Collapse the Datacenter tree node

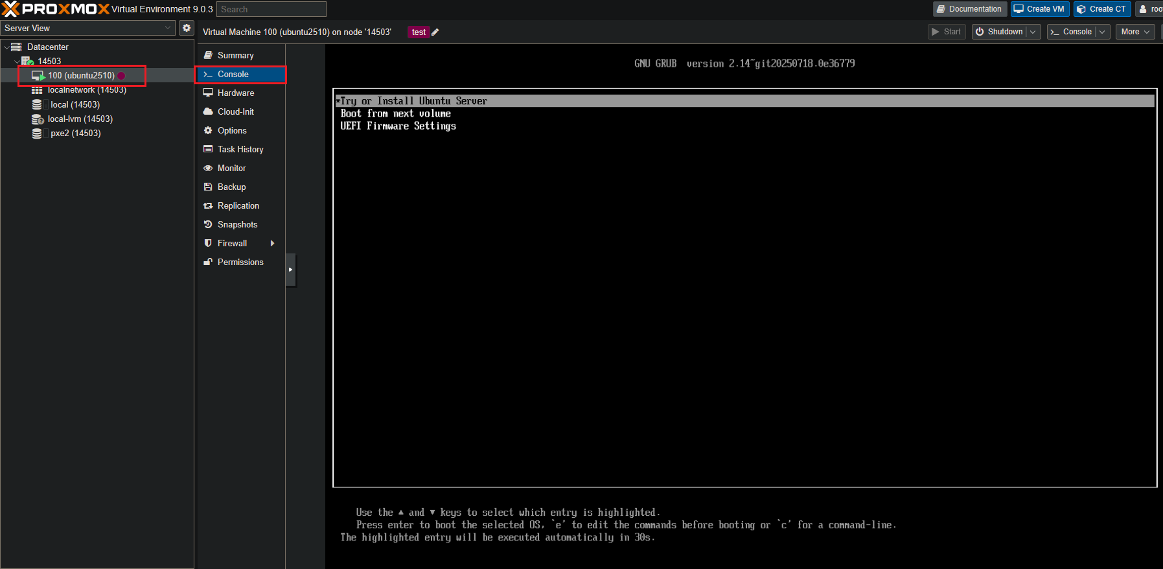coord(6,47)
